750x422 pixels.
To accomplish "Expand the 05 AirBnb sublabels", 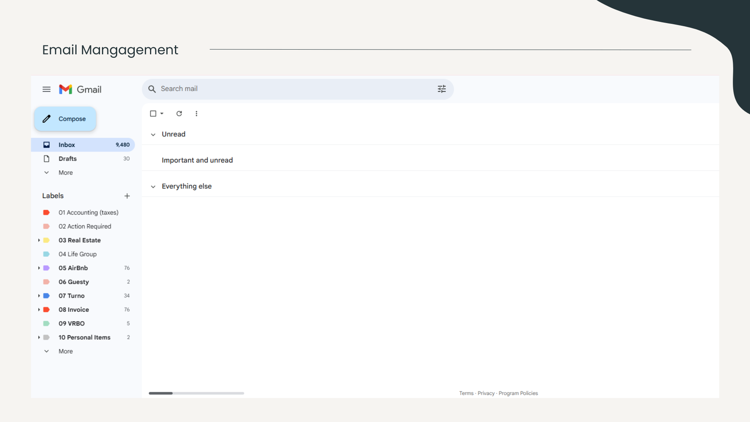I will (x=39, y=268).
